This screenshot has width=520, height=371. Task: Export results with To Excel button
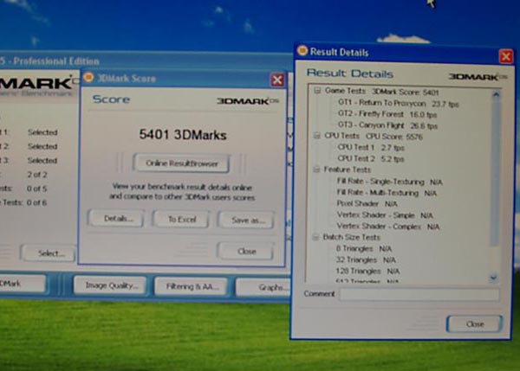point(181,219)
